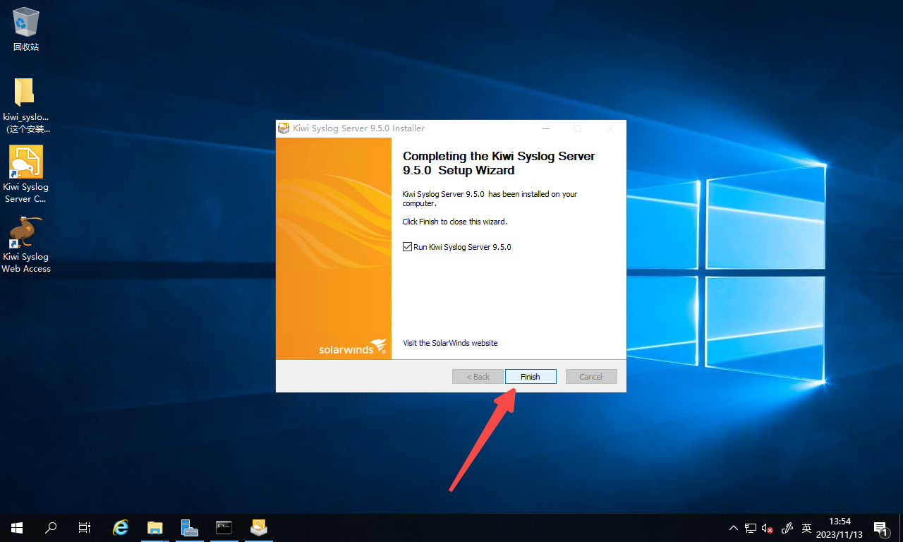Select the Kiwi Syslog Web Access shortcut

(26, 244)
